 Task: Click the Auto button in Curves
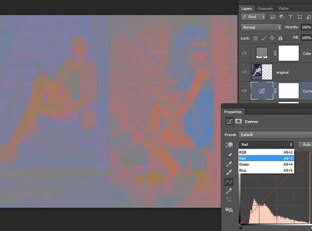(306, 145)
